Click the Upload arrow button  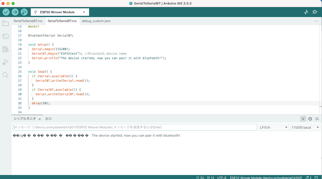[15, 12]
